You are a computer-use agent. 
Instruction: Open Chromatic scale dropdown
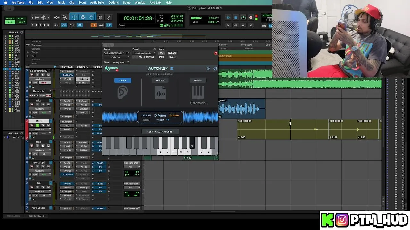(x=199, y=103)
